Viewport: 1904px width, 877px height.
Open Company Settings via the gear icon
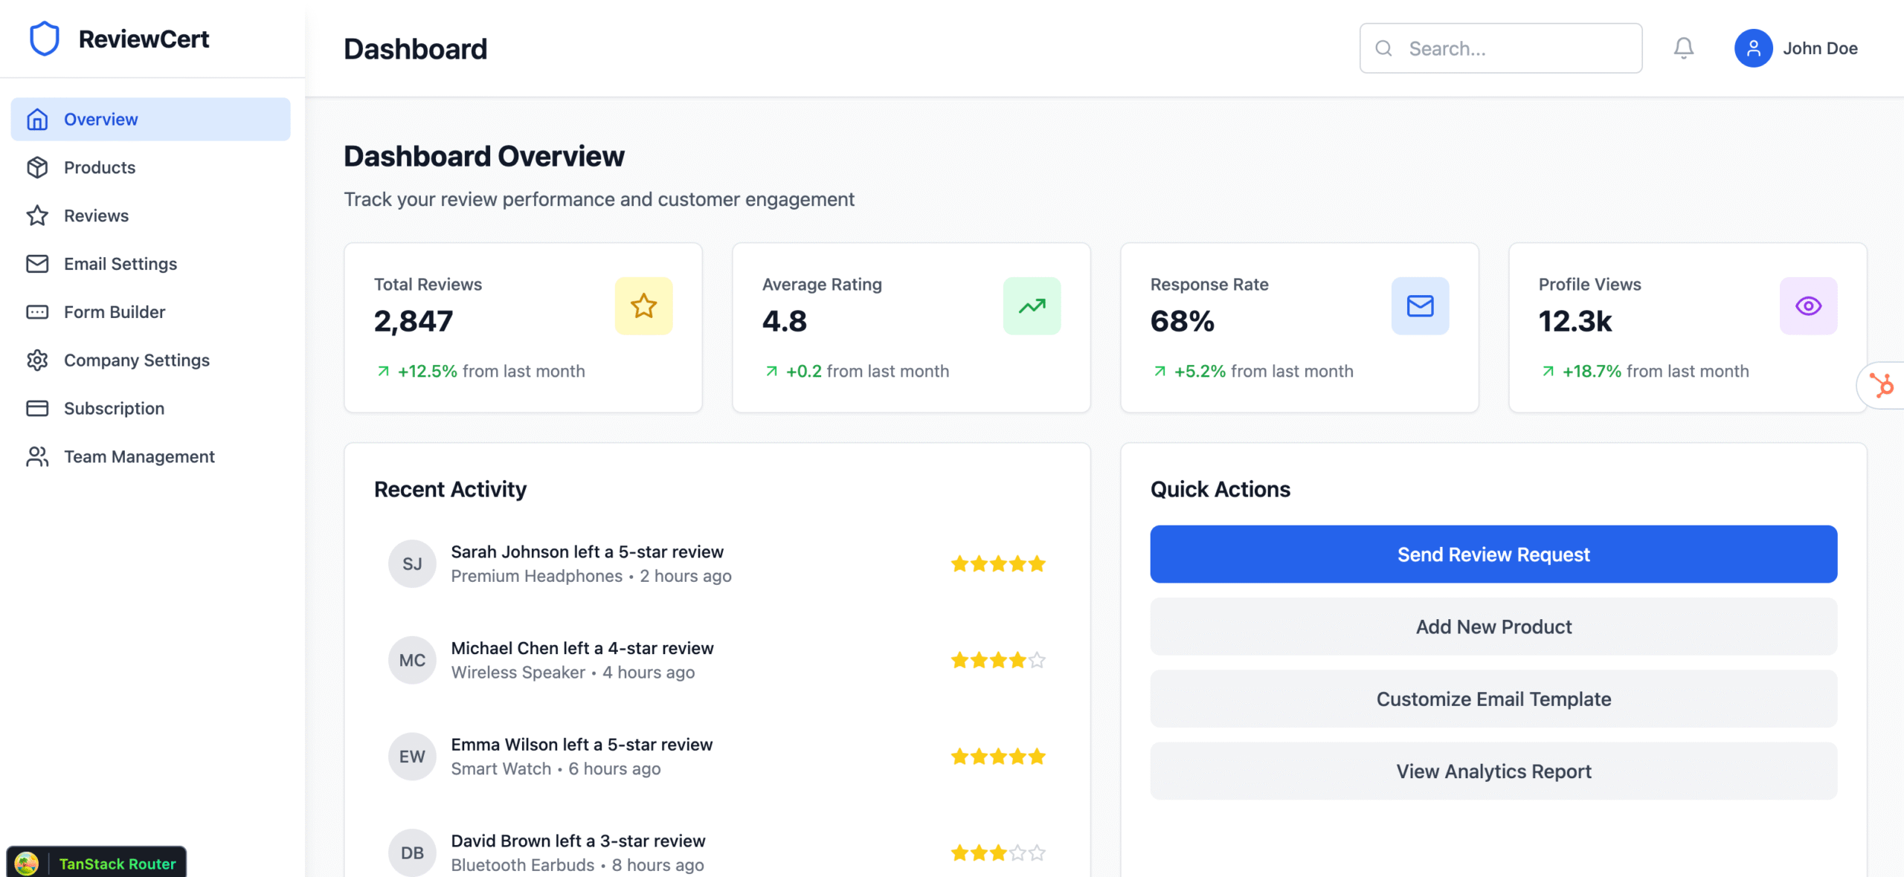point(38,360)
